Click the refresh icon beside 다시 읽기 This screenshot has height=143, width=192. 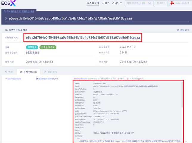(178, 30)
